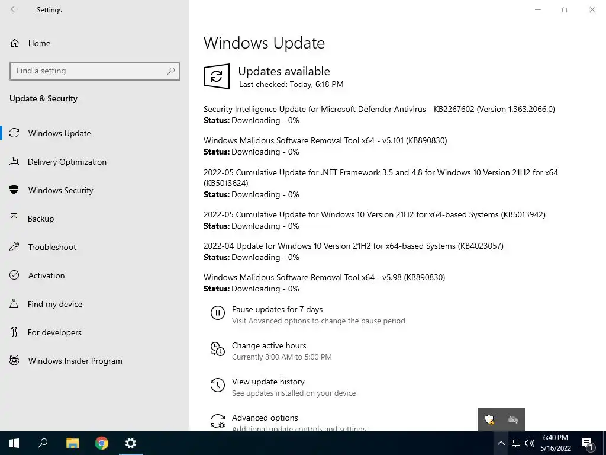Close the Settings window
This screenshot has width=606, height=455.
[x=592, y=9]
